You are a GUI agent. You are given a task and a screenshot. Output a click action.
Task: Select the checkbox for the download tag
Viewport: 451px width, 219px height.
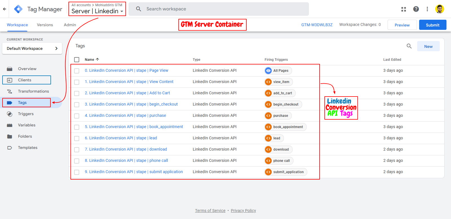[77, 149]
